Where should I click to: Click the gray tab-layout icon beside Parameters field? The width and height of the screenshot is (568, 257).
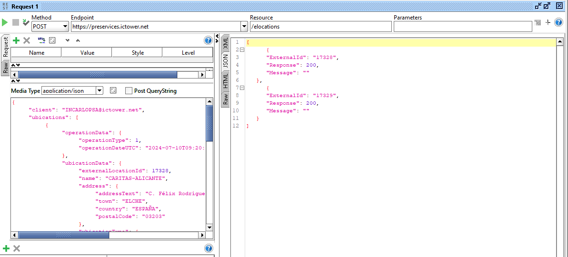click(x=538, y=22)
